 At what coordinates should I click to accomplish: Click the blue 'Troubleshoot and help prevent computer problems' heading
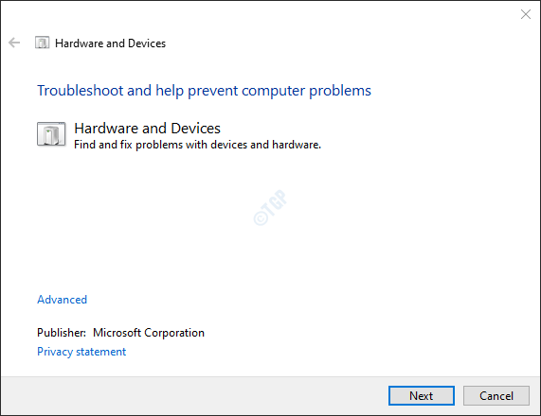(x=204, y=91)
